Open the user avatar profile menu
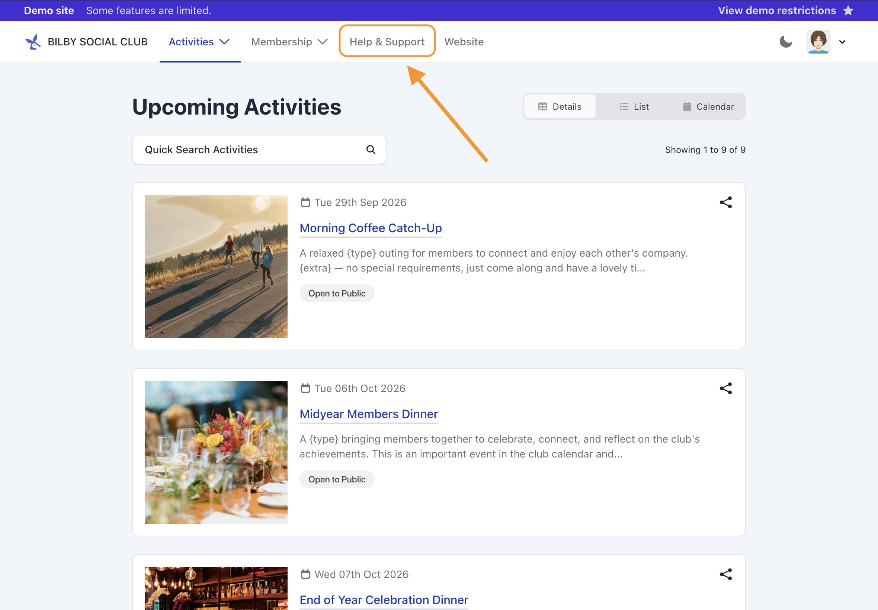This screenshot has width=878, height=610. click(x=818, y=42)
